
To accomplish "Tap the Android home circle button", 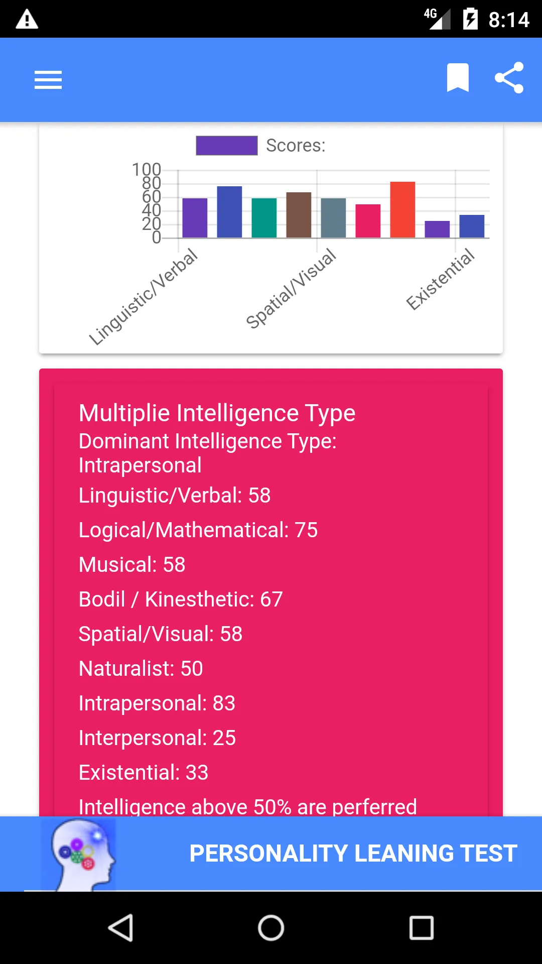I will (271, 927).
